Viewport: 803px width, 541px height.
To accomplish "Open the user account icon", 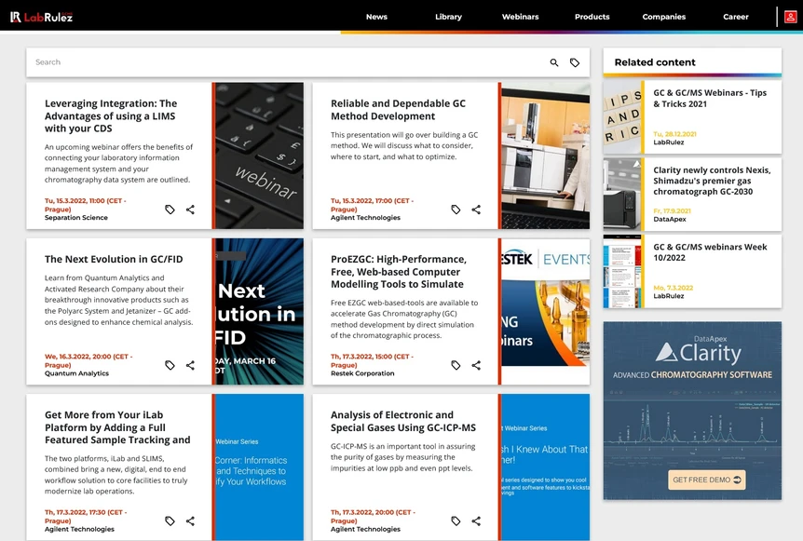I will (x=790, y=17).
